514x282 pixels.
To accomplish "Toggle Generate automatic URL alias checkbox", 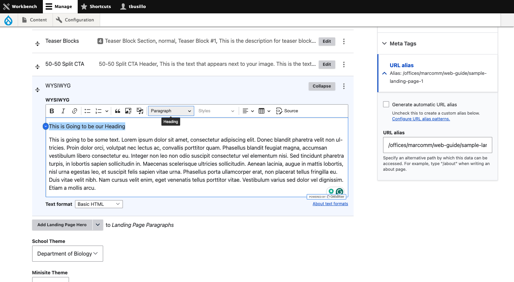I will tap(386, 104).
